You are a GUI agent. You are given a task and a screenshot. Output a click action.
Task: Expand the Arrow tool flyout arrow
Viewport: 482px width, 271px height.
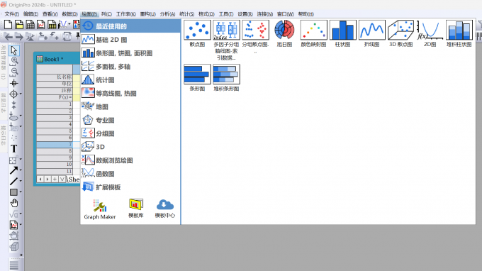21,170
